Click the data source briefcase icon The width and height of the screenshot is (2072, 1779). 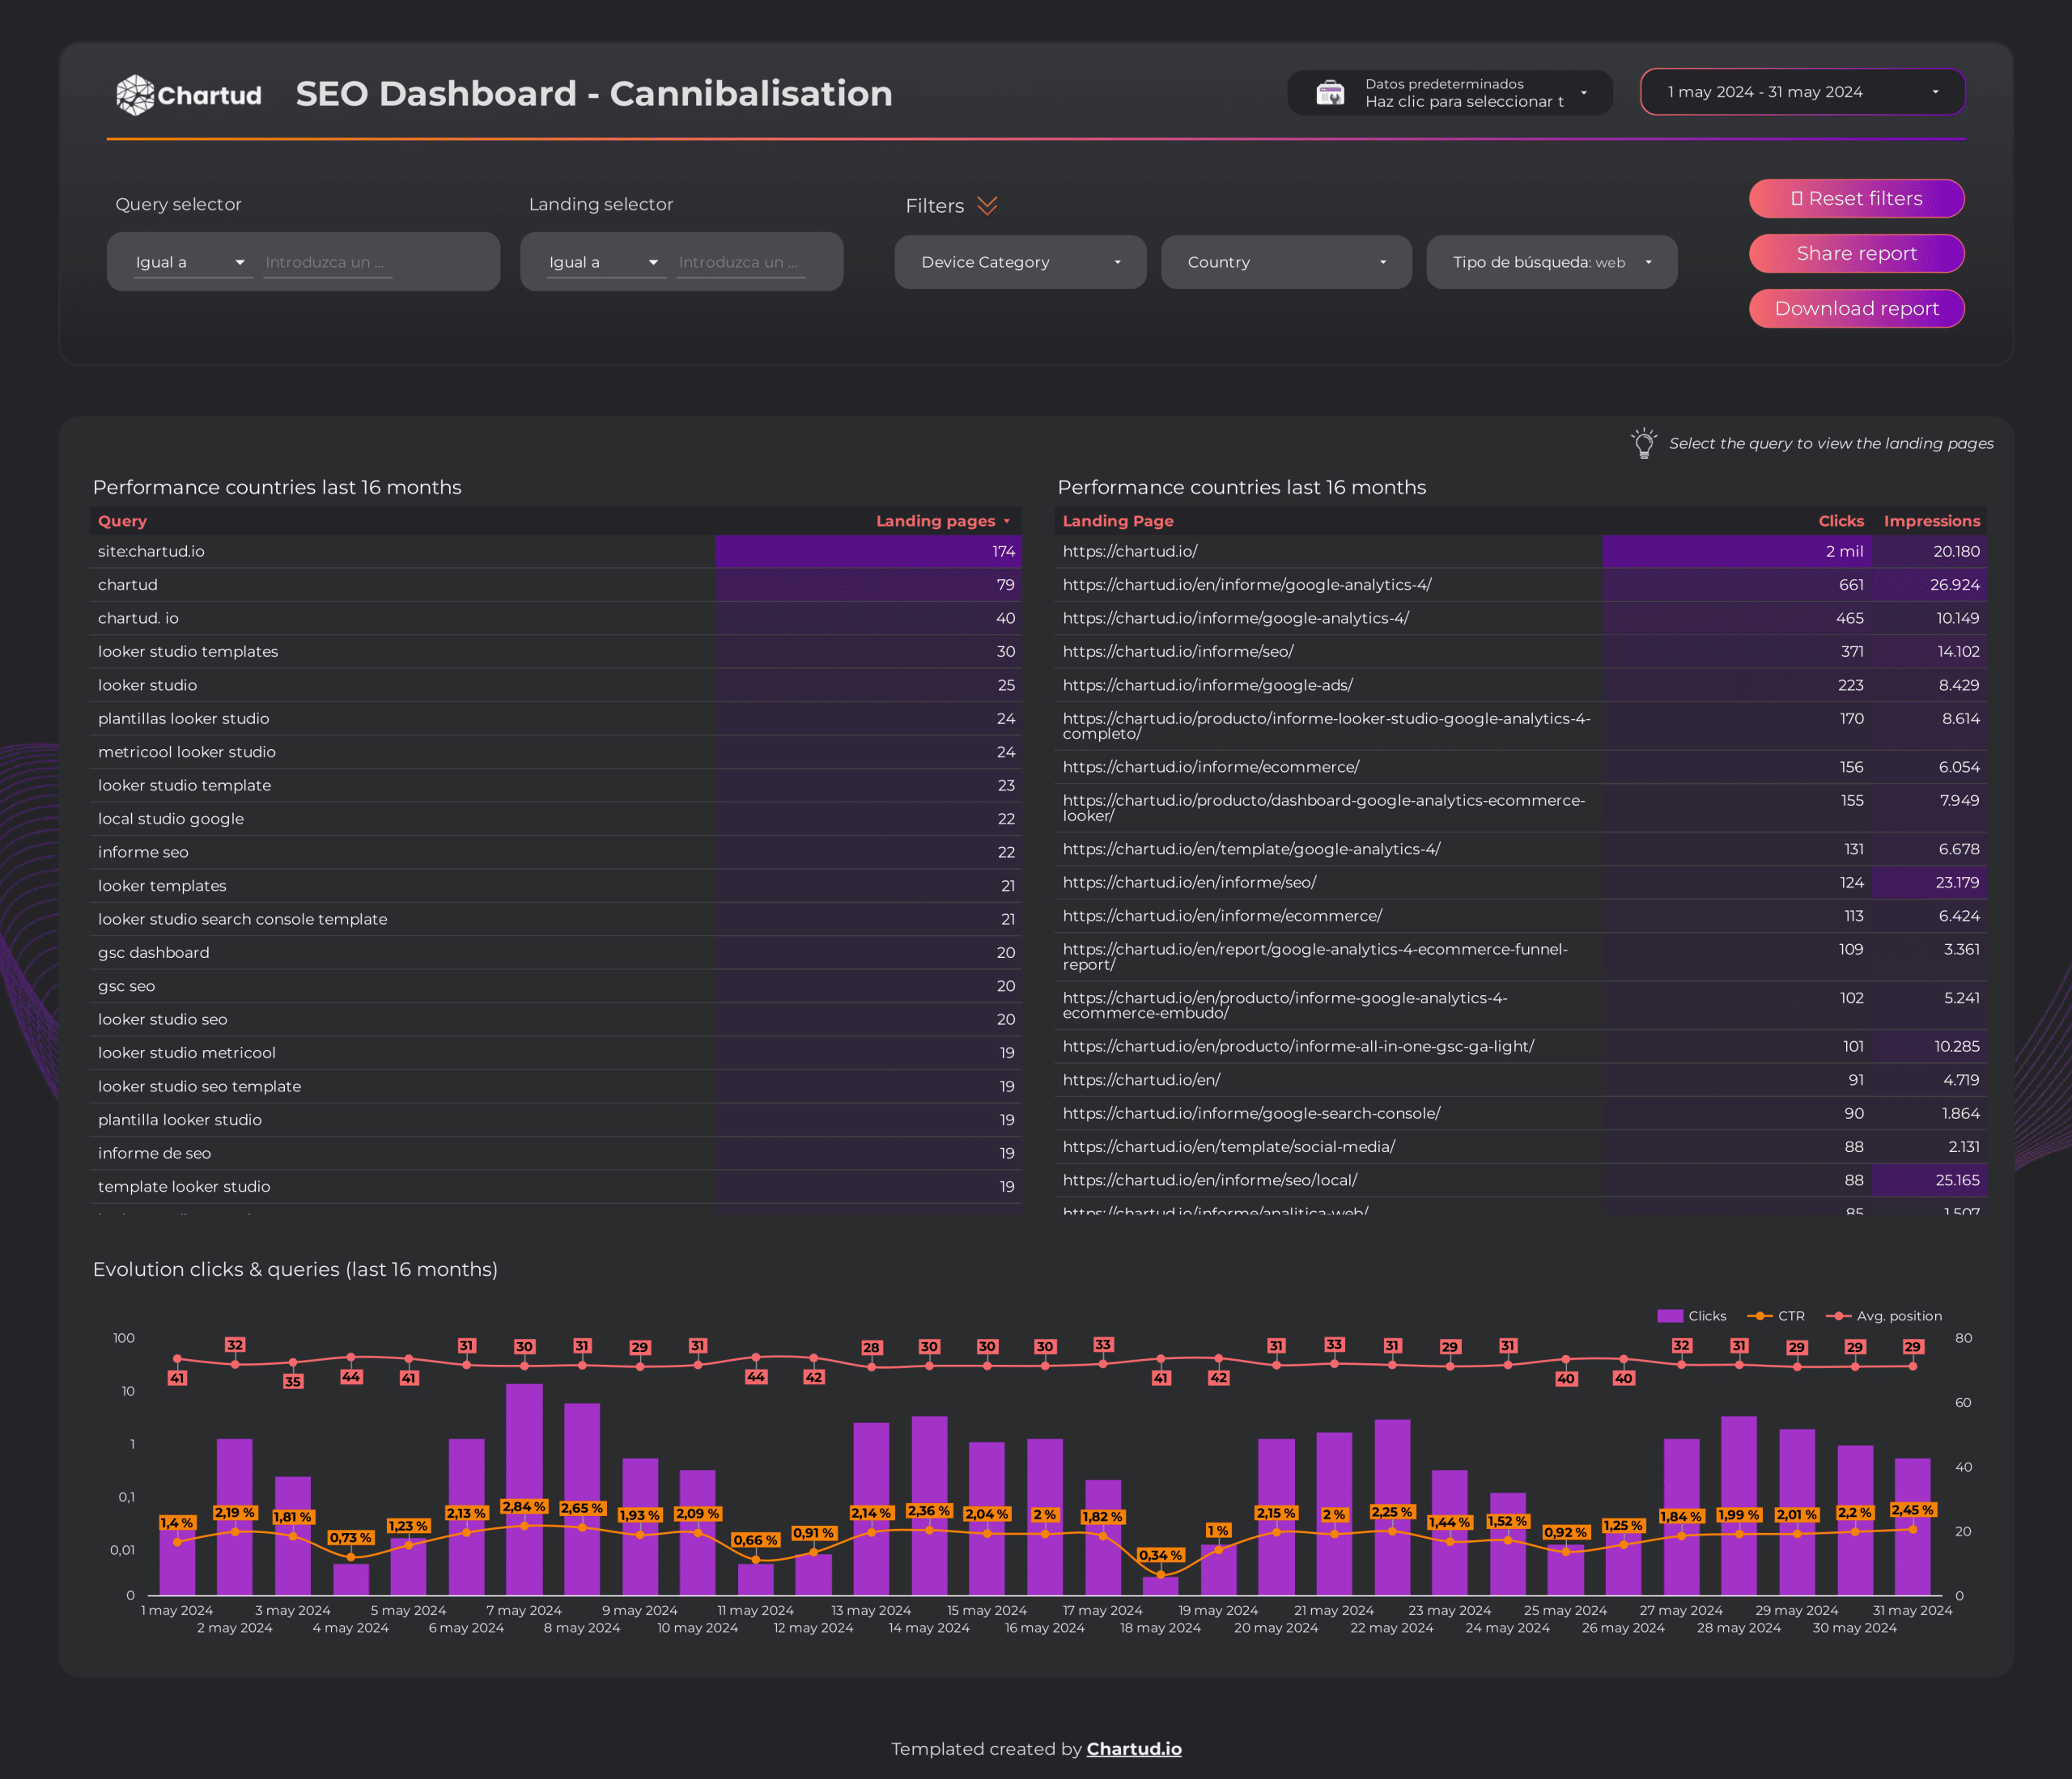pyautogui.click(x=1330, y=93)
